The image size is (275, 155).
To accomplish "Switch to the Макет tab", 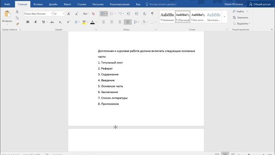I will (x=67, y=4).
